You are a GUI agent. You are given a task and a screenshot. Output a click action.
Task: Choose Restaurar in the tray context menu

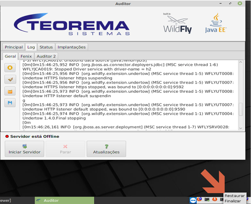pos(235,196)
